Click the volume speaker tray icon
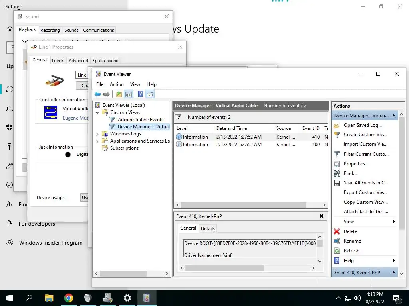Screen dimensions: 409x306 point(357,298)
